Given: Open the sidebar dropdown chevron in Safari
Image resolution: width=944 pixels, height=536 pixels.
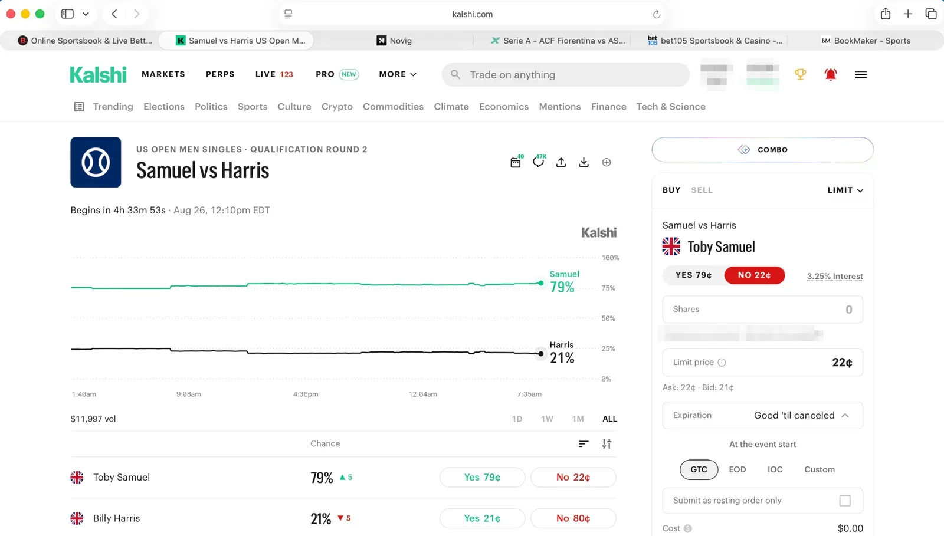Looking at the screenshot, I should coord(86,14).
